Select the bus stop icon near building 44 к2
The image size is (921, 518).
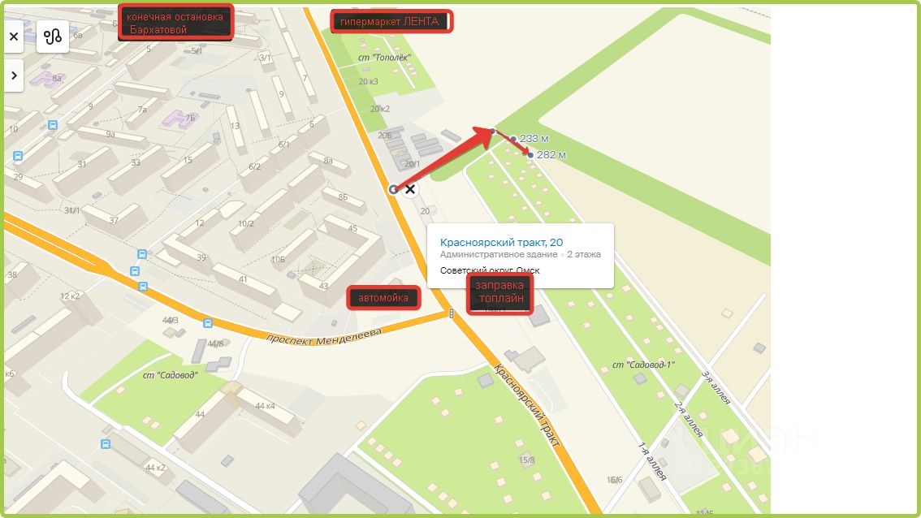pos(105,444)
